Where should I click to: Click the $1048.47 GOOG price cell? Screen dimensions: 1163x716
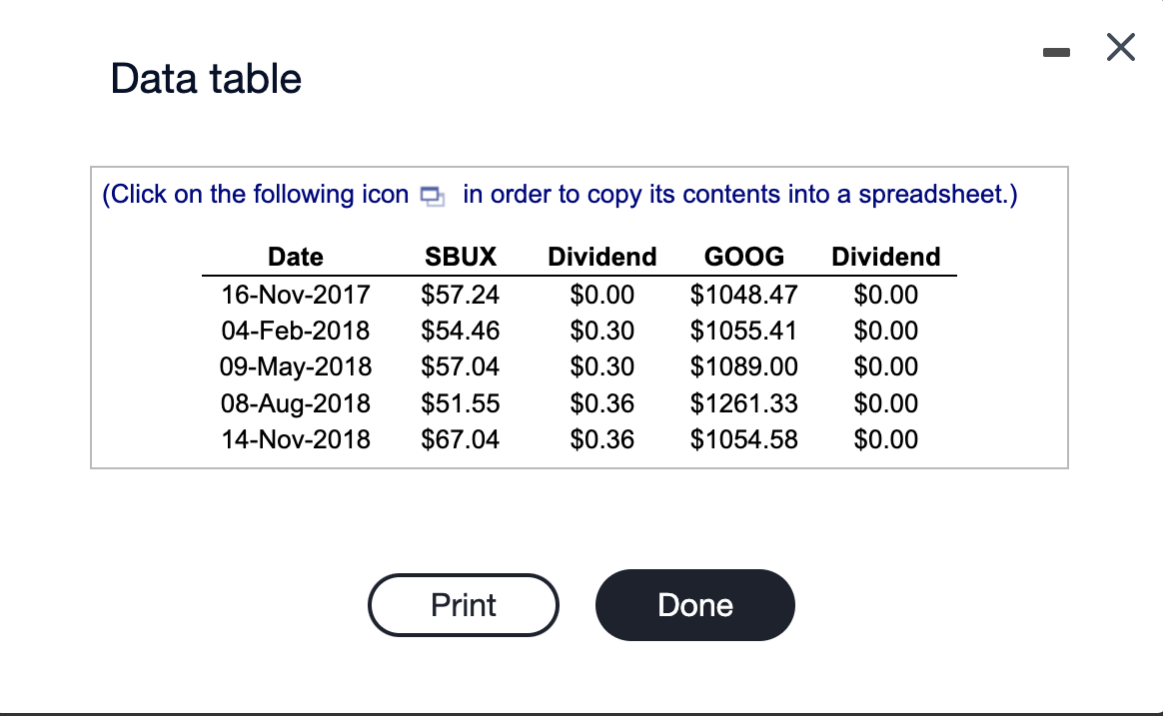[744, 295]
